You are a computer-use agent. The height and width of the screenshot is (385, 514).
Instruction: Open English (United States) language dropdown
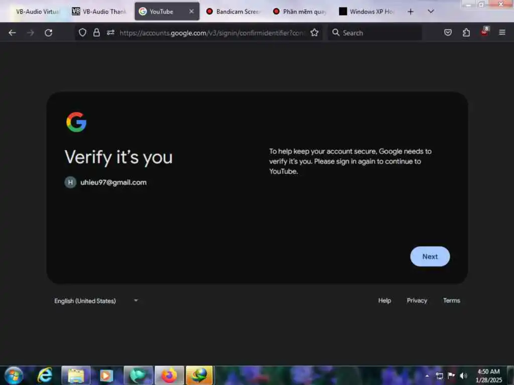coord(96,301)
